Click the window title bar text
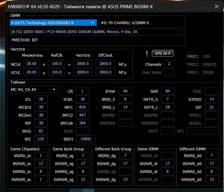224x192 pixels. pyautogui.click(x=80, y=6)
